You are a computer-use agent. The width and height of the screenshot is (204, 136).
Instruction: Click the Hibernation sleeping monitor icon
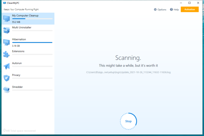[x=6, y=42]
